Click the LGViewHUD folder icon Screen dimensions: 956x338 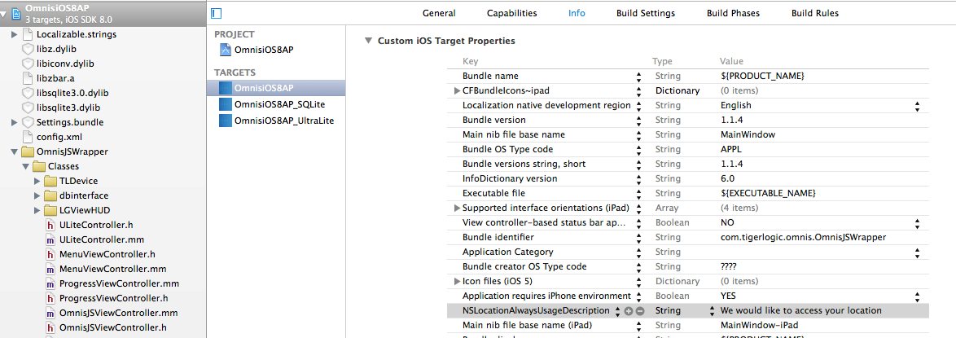coord(50,210)
